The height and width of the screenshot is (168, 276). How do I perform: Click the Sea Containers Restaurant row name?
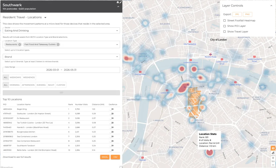tap(29, 141)
